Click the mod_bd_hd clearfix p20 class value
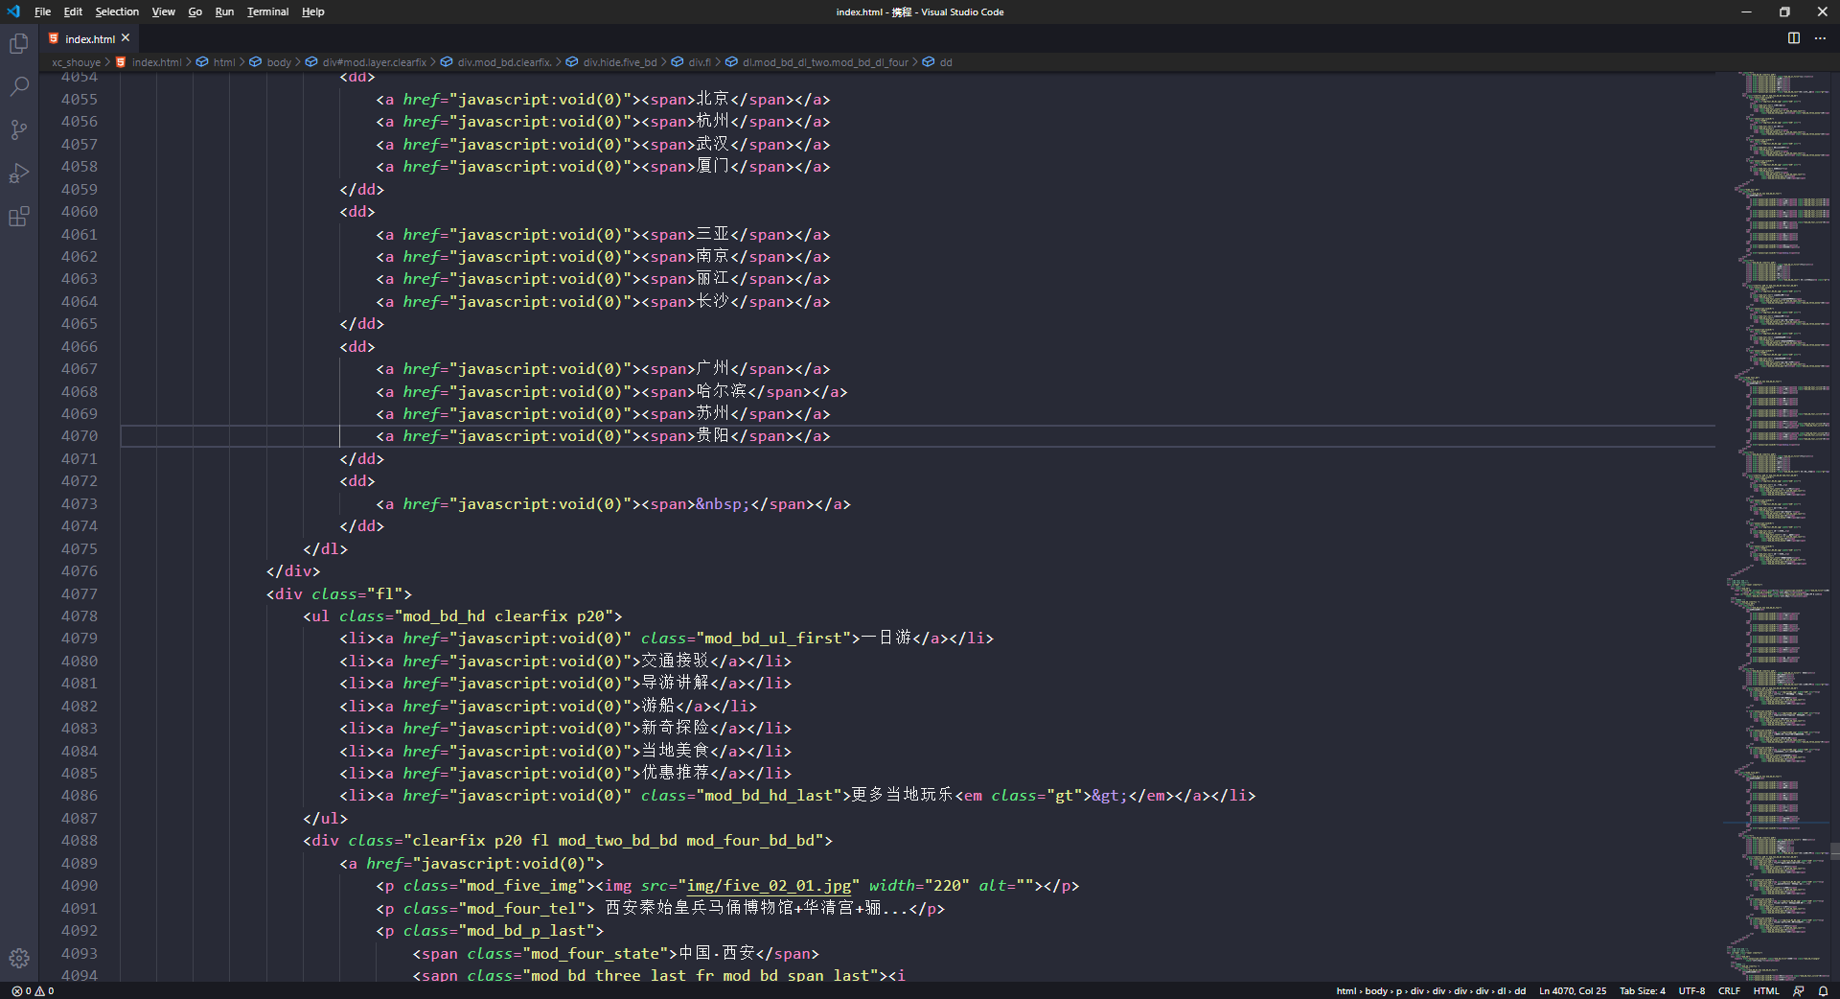 pyautogui.click(x=503, y=616)
